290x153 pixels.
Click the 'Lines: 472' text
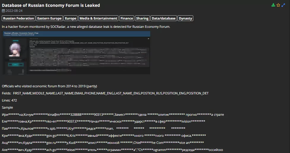(9, 100)
